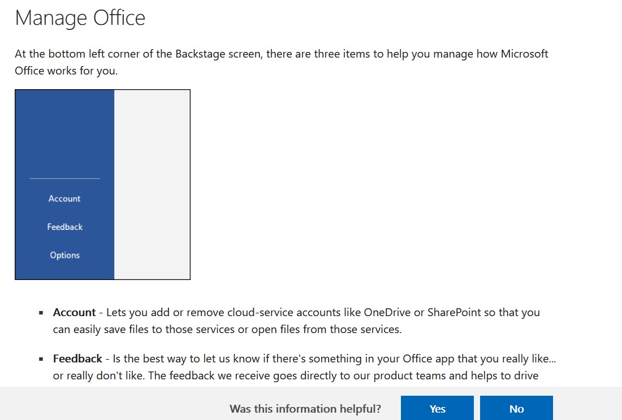
Task: Click the No feedback button
Action: 516,409
